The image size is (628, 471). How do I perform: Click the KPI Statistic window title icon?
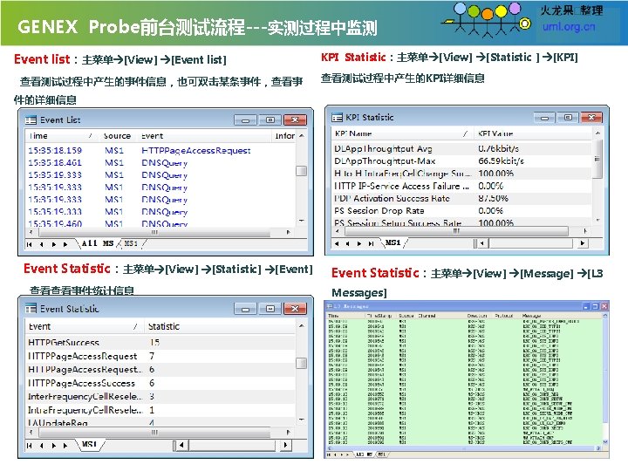(x=337, y=118)
